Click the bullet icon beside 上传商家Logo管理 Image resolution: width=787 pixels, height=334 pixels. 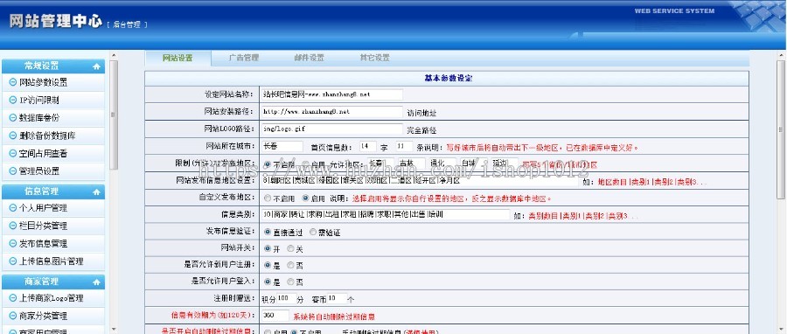(12, 298)
